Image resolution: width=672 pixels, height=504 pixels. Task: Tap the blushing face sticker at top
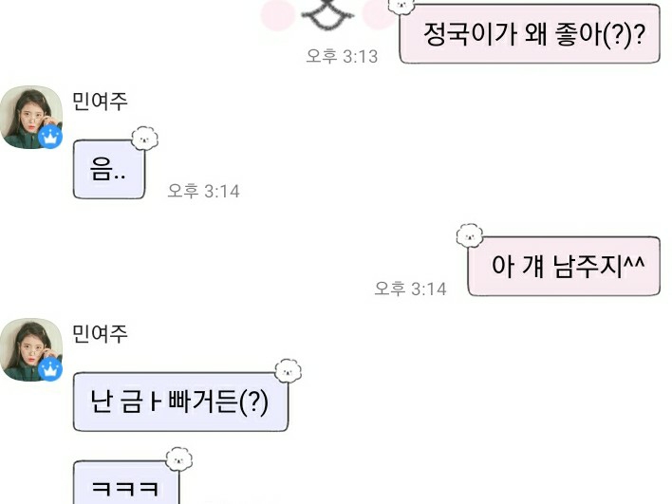pos(327,15)
